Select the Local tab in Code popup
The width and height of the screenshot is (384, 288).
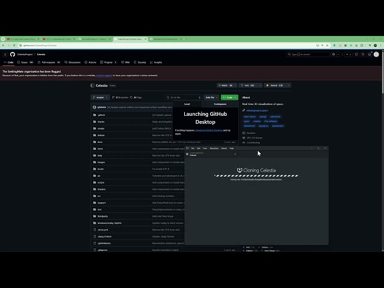(x=187, y=104)
